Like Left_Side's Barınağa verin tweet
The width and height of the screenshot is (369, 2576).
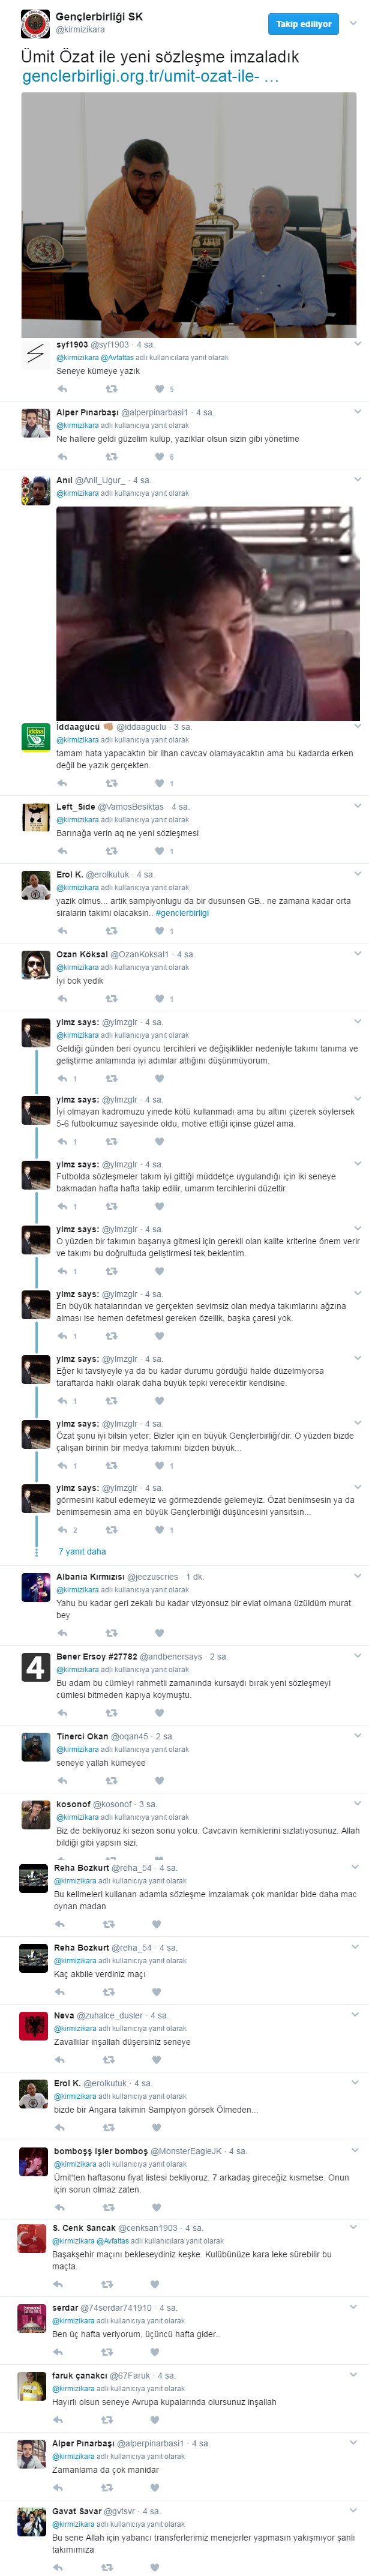[x=159, y=851]
